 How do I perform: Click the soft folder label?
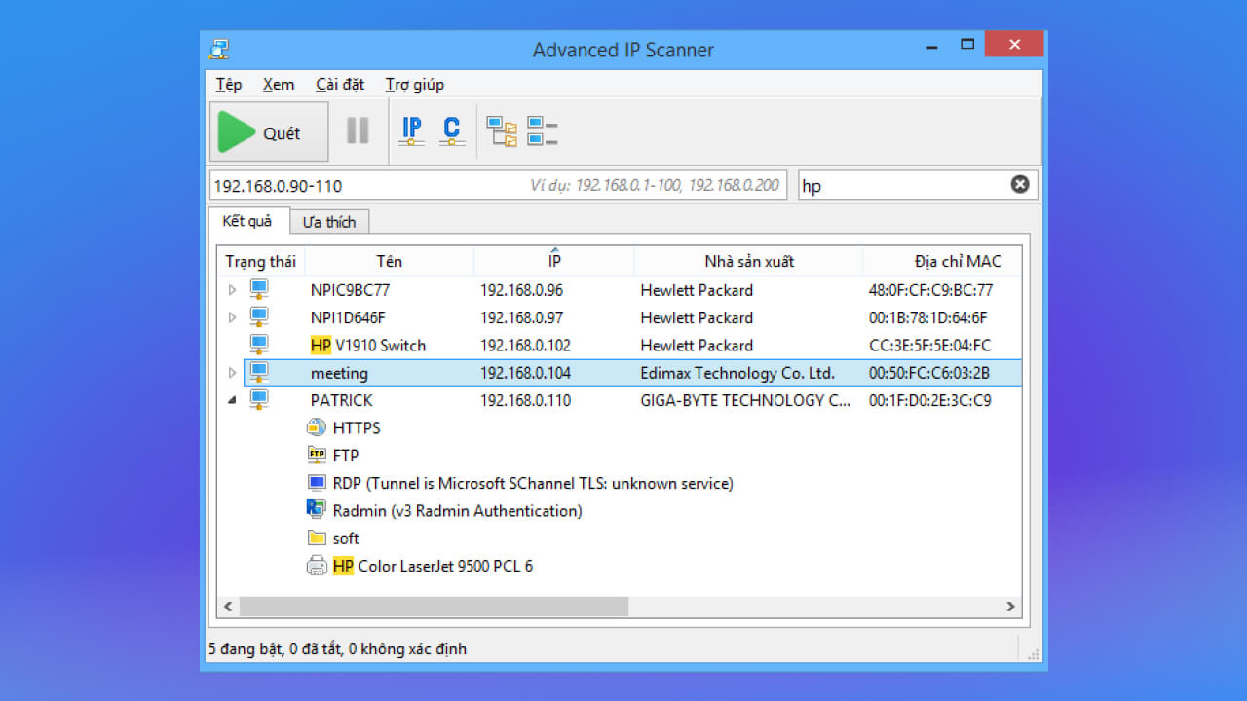(346, 538)
